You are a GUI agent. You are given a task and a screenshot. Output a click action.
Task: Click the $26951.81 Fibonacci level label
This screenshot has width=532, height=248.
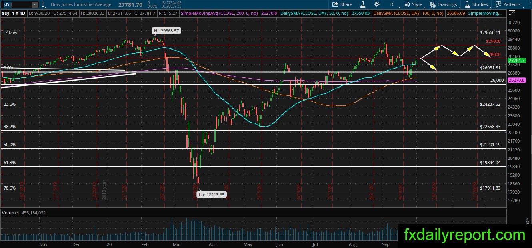pyautogui.click(x=490, y=68)
